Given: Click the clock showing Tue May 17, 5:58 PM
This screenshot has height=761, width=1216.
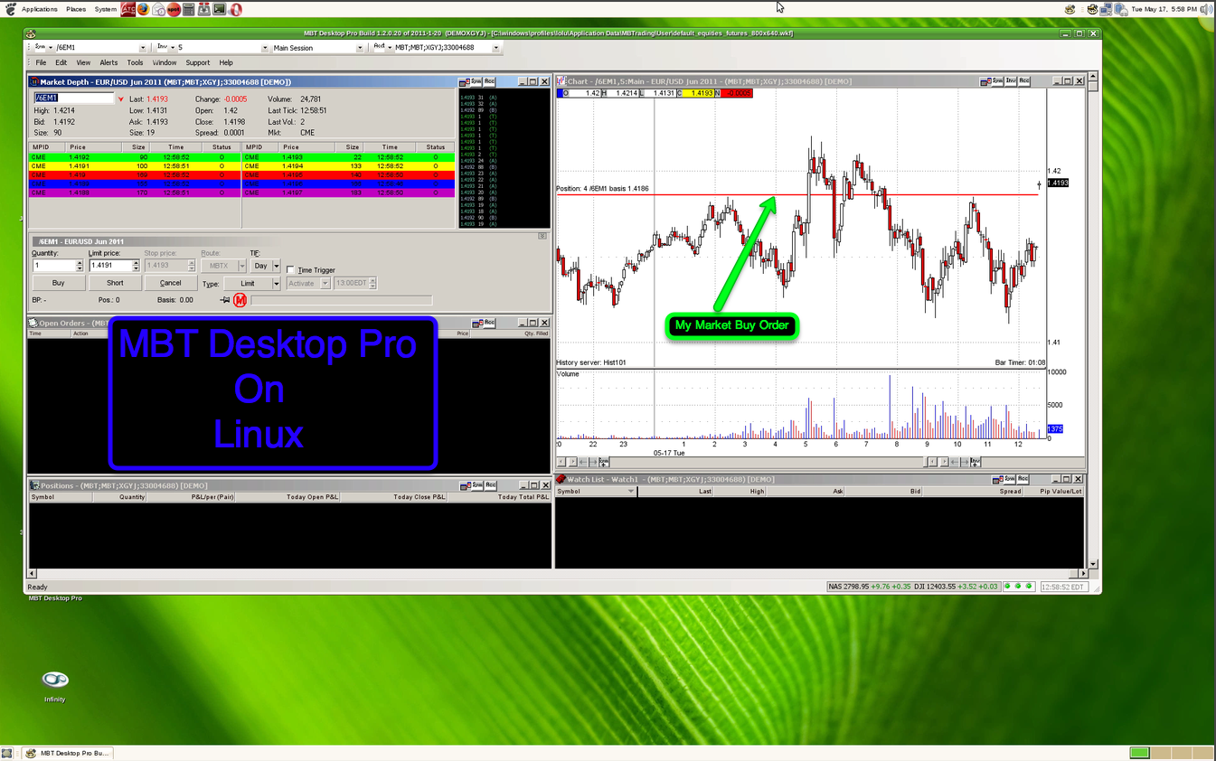Looking at the screenshot, I should (1164, 9).
